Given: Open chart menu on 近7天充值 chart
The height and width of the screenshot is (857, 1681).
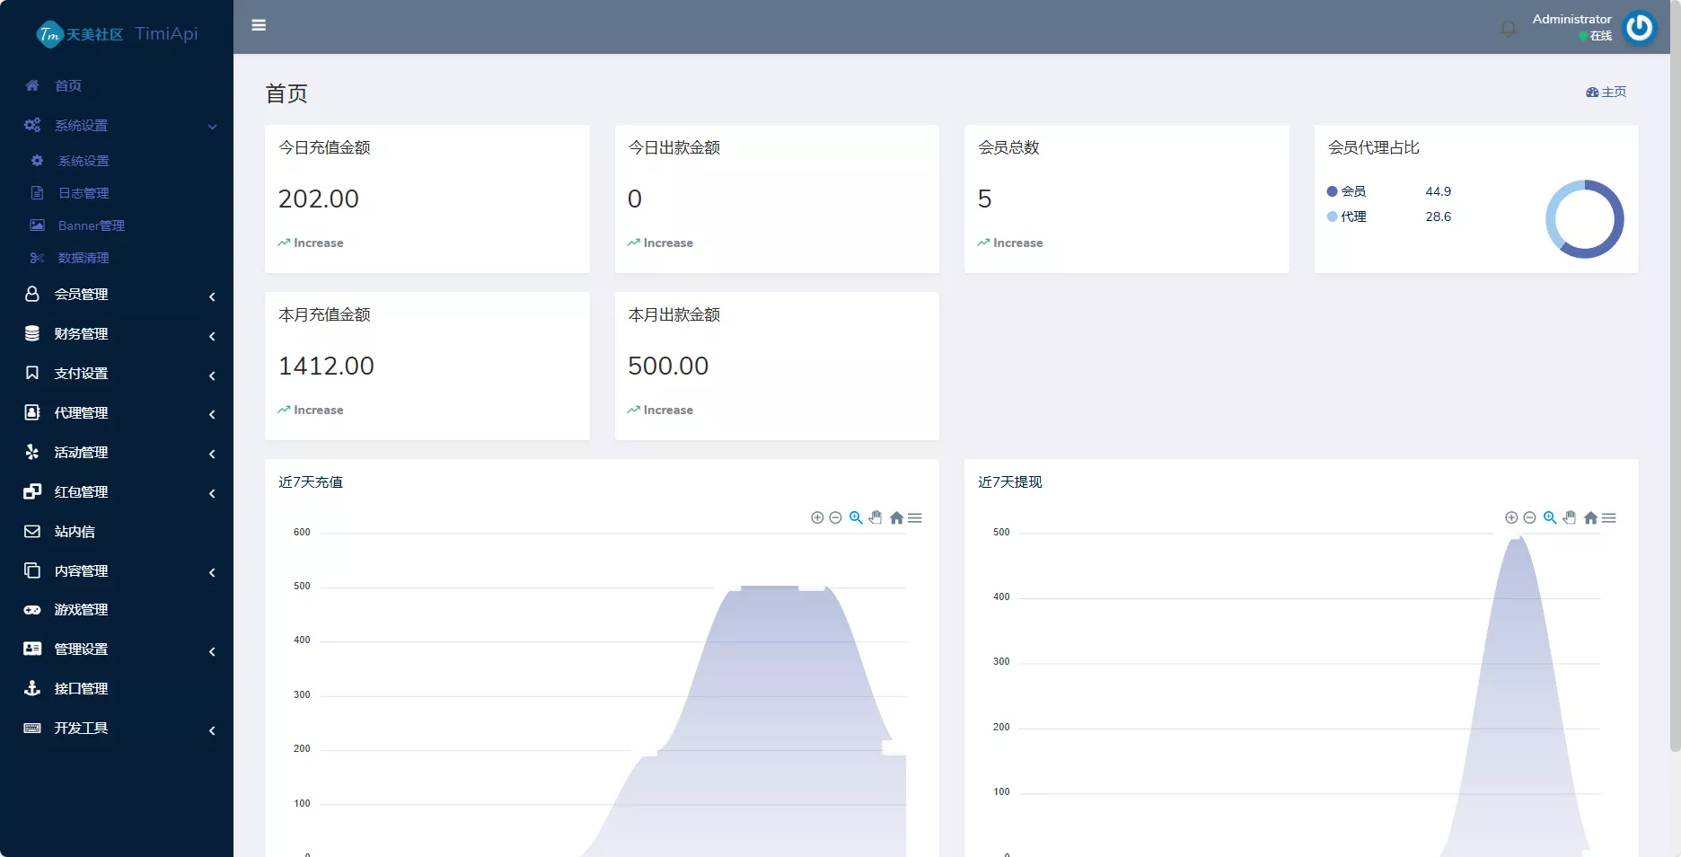Looking at the screenshot, I should point(915,518).
